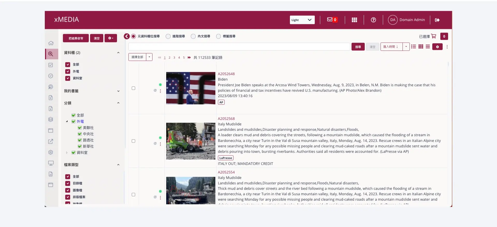The height and width of the screenshot is (227, 497).
Task: Select 路透社 in the category tree
Action: coord(88,140)
